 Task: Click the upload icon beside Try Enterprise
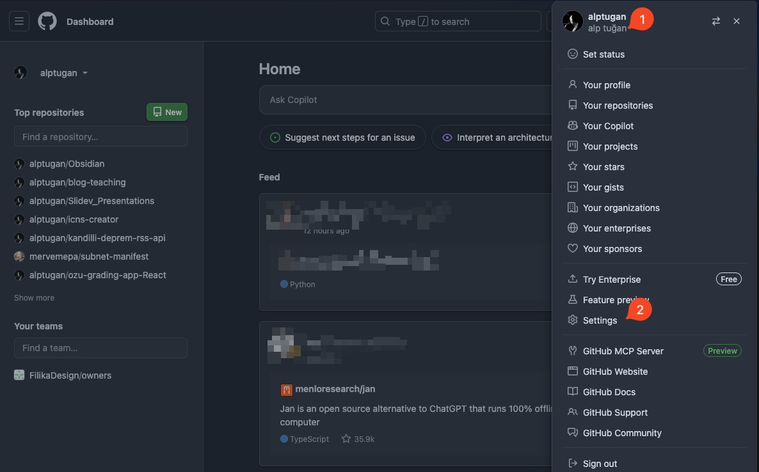click(573, 279)
